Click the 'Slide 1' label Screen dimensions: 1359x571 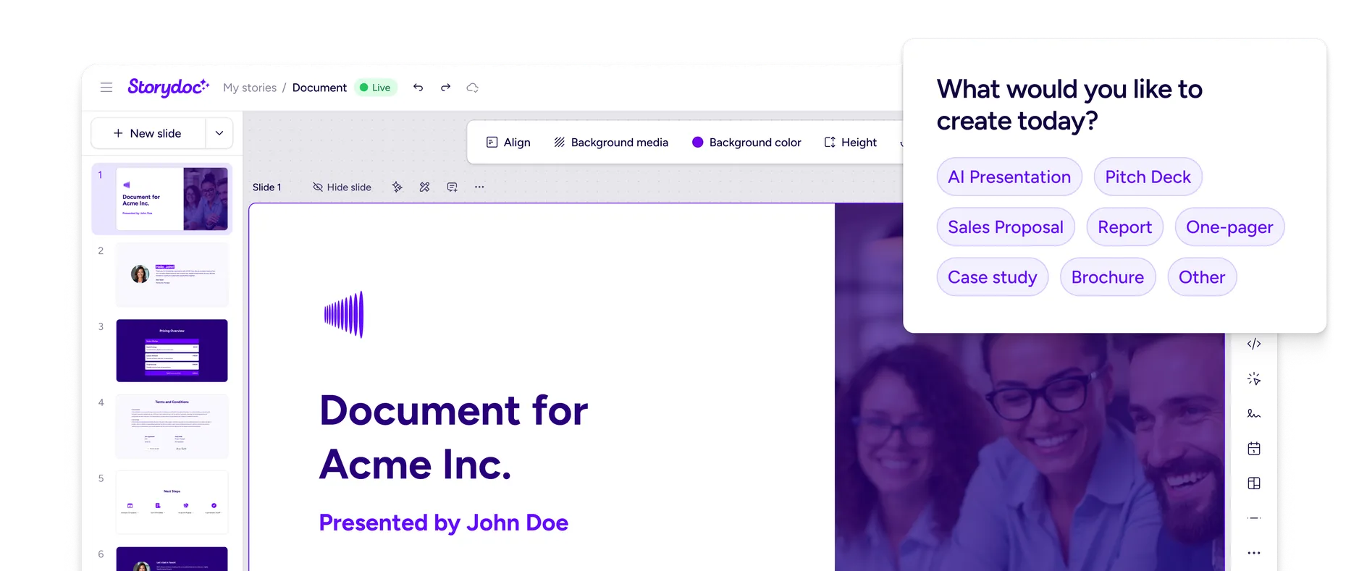(267, 187)
